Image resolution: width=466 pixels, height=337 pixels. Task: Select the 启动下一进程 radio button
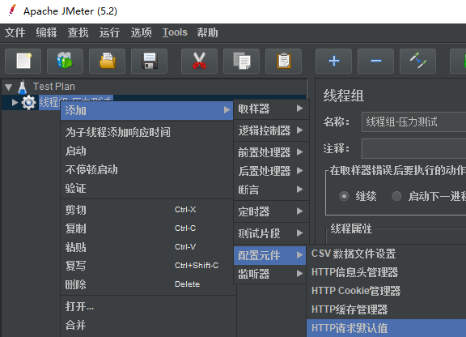coord(396,197)
